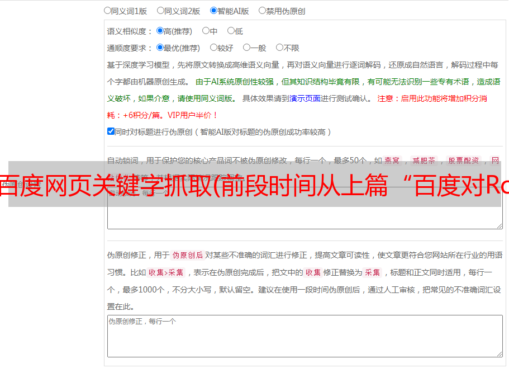This screenshot has height=368, width=509.
Task: Click the 语义相似度： label
Action: pos(130,31)
